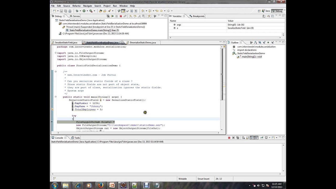
Task: Launch Debug with the bug icon
Action: (77, 11)
